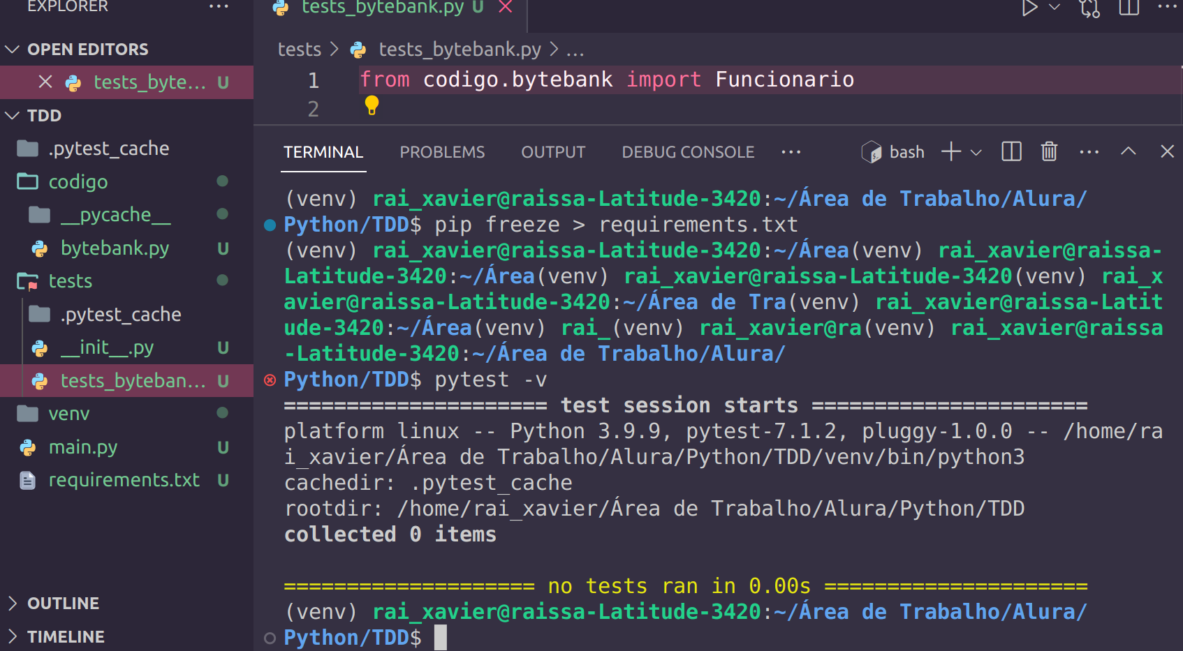Screen dimensions: 1183x651
Task: Expand the root .pytest_cache folder
Action: click(108, 149)
